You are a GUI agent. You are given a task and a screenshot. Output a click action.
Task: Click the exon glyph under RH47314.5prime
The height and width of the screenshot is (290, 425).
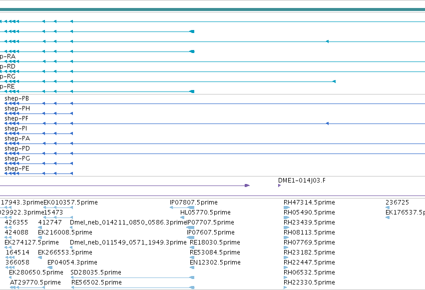[x=287, y=207]
